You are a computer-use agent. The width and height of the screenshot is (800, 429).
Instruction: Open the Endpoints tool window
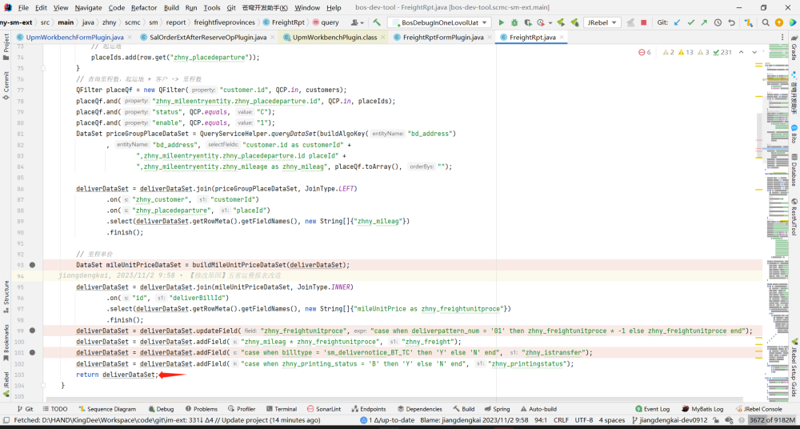point(368,409)
